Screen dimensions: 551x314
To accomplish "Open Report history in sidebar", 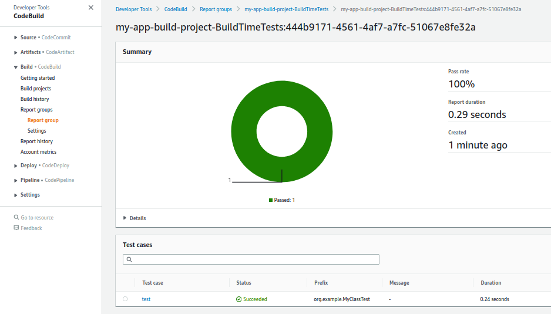I will [36, 141].
